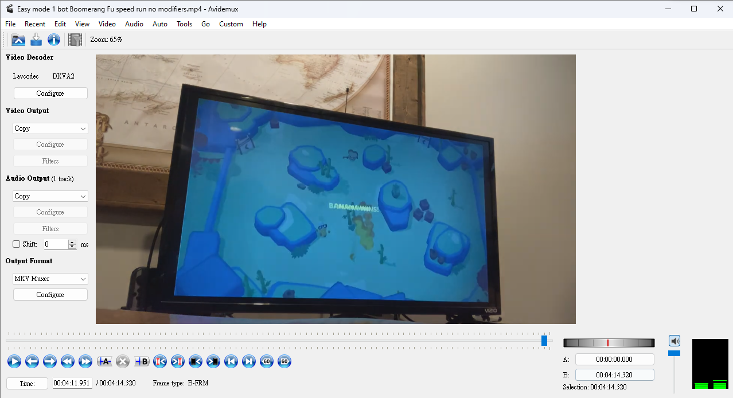Open the Audio menu

pyautogui.click(x=134, y=24)
